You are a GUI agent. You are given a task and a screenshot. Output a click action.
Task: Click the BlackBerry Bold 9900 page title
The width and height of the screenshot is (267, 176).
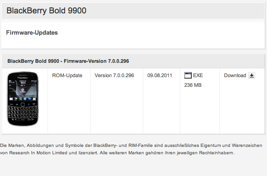point(46,11)
